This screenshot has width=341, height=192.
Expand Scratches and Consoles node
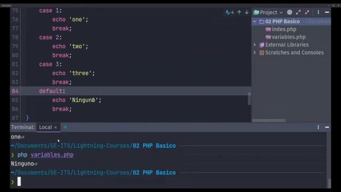(255, 52)
